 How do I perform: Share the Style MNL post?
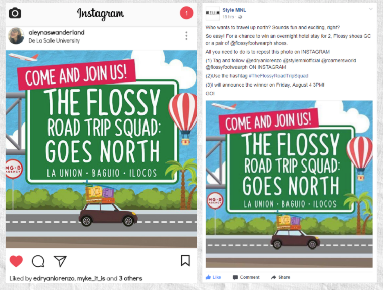280,277
